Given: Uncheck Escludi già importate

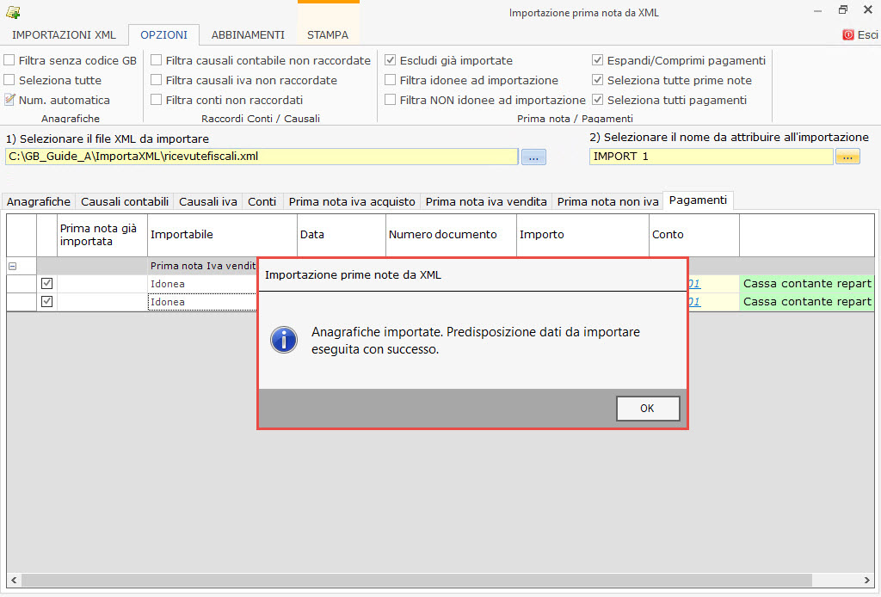Looking at the screenshot, I should (391, 61).
